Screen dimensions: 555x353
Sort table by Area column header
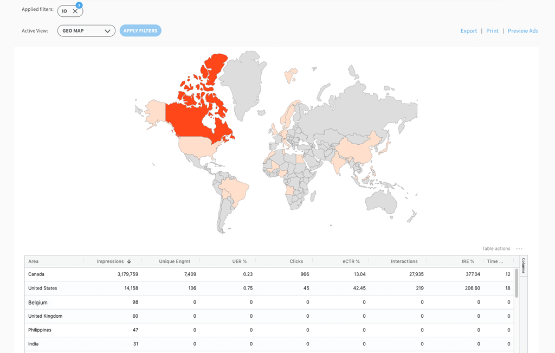(x=33, y=261)
